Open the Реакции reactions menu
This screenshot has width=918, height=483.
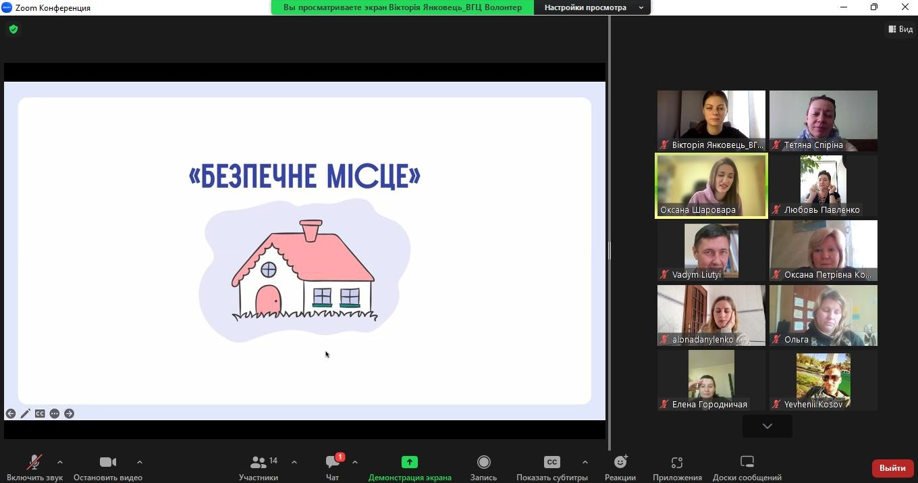[x=620, y=467]
